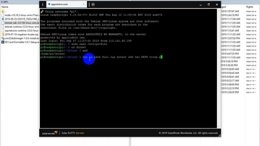Select the appointvn.com session tab

point(67,4)
